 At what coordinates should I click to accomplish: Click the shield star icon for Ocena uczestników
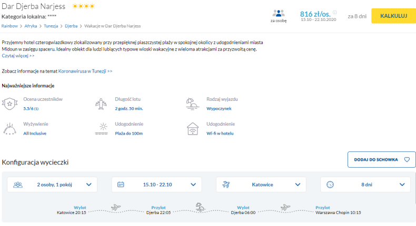(x=9, y=104)
